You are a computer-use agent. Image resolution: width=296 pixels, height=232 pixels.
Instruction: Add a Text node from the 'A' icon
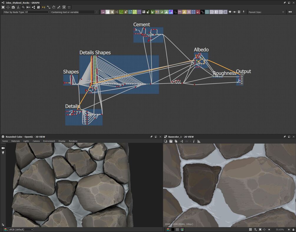point(189,12)
